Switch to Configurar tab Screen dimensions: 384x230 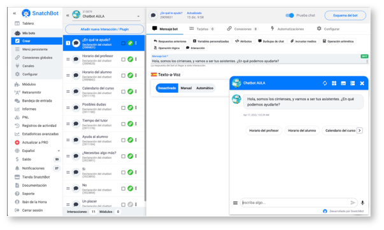click(328, 29)
